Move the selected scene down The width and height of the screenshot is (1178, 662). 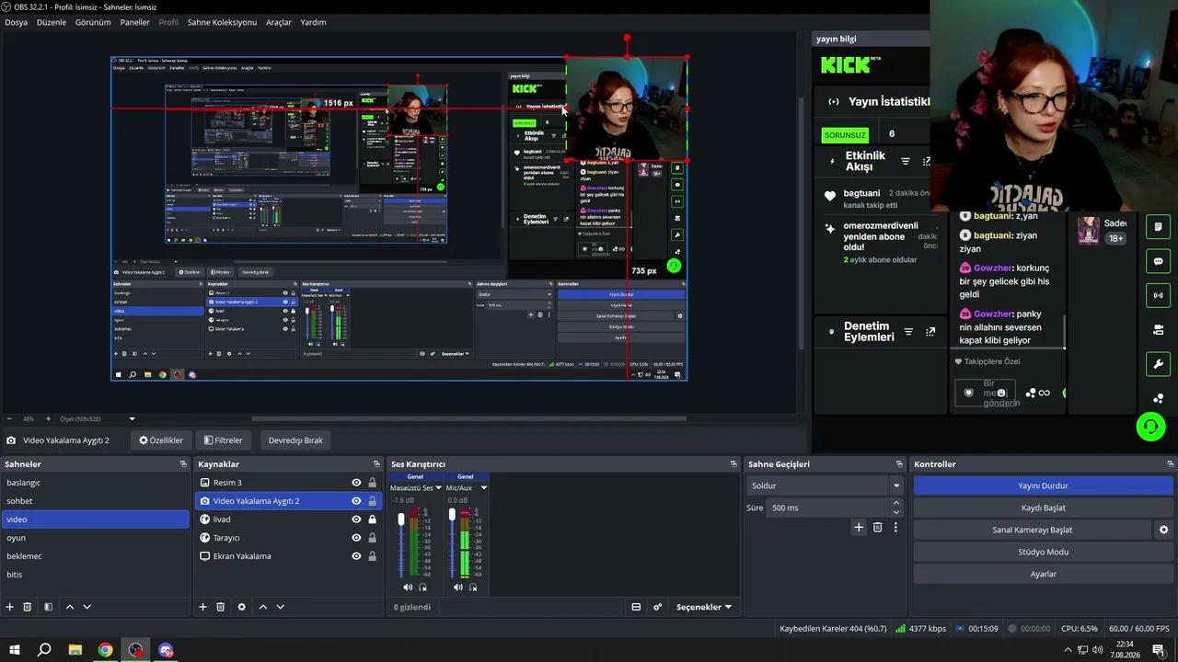[x=87, y=607]
